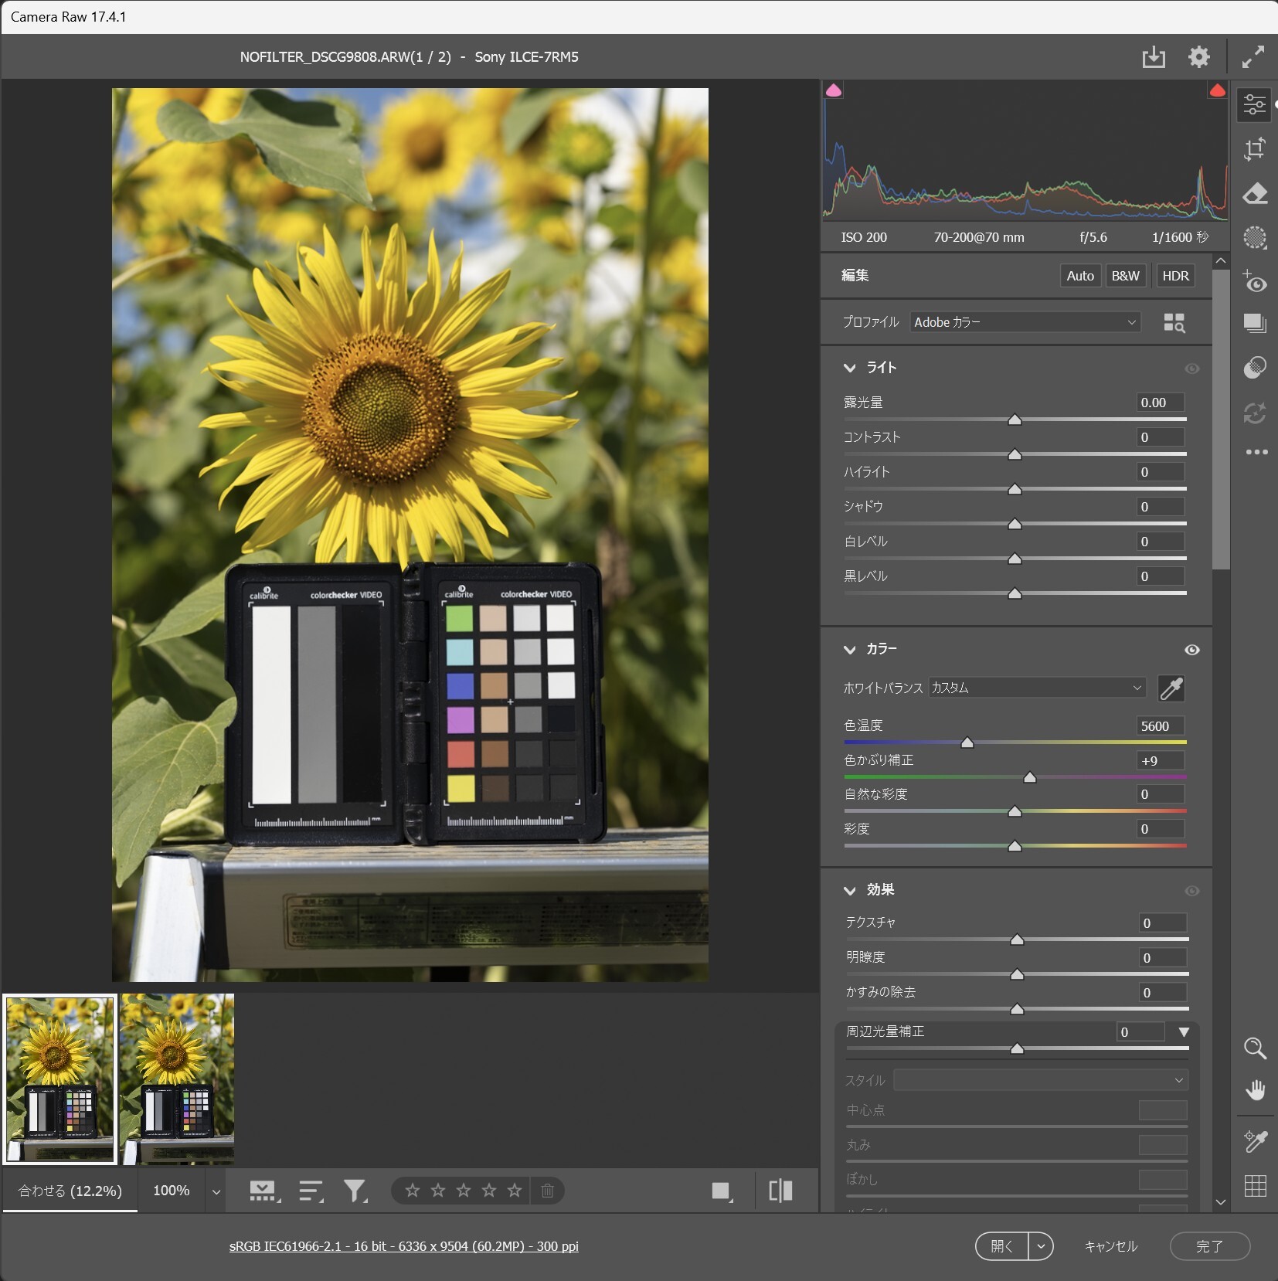Screen dimensions: 1278x1281
Task: Select the Crop and Rotate tool
Action: click(1254, 149)
